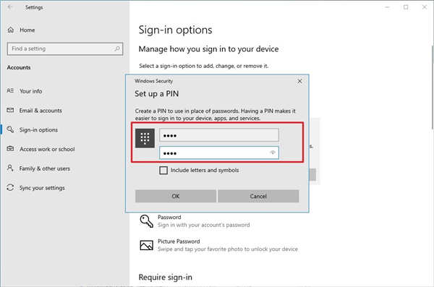Focus the confirm PIN field
This screenshot has width=434, height=287.
pyautogui.click(x=219, y=153)
